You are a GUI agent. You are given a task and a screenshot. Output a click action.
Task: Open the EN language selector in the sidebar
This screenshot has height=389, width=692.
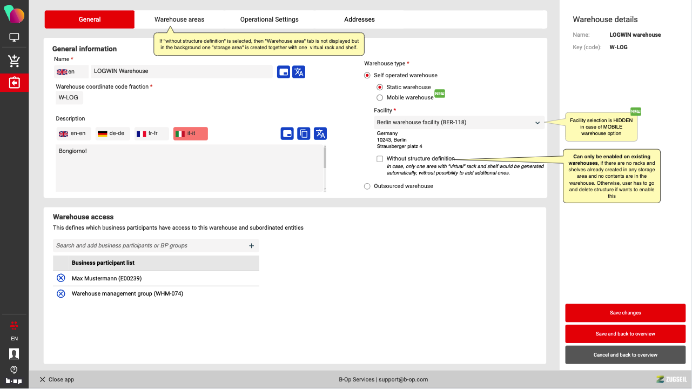click(x=14, y=339)
